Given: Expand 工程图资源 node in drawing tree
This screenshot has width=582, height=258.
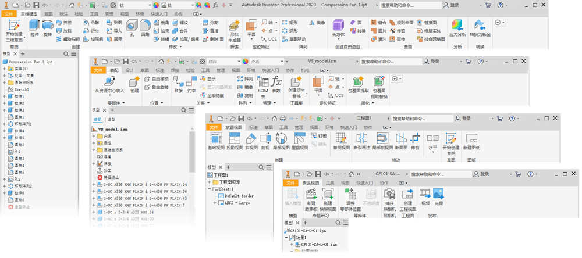Looking at the screenshot, I should pyautogui.click(x=210, y=182).
